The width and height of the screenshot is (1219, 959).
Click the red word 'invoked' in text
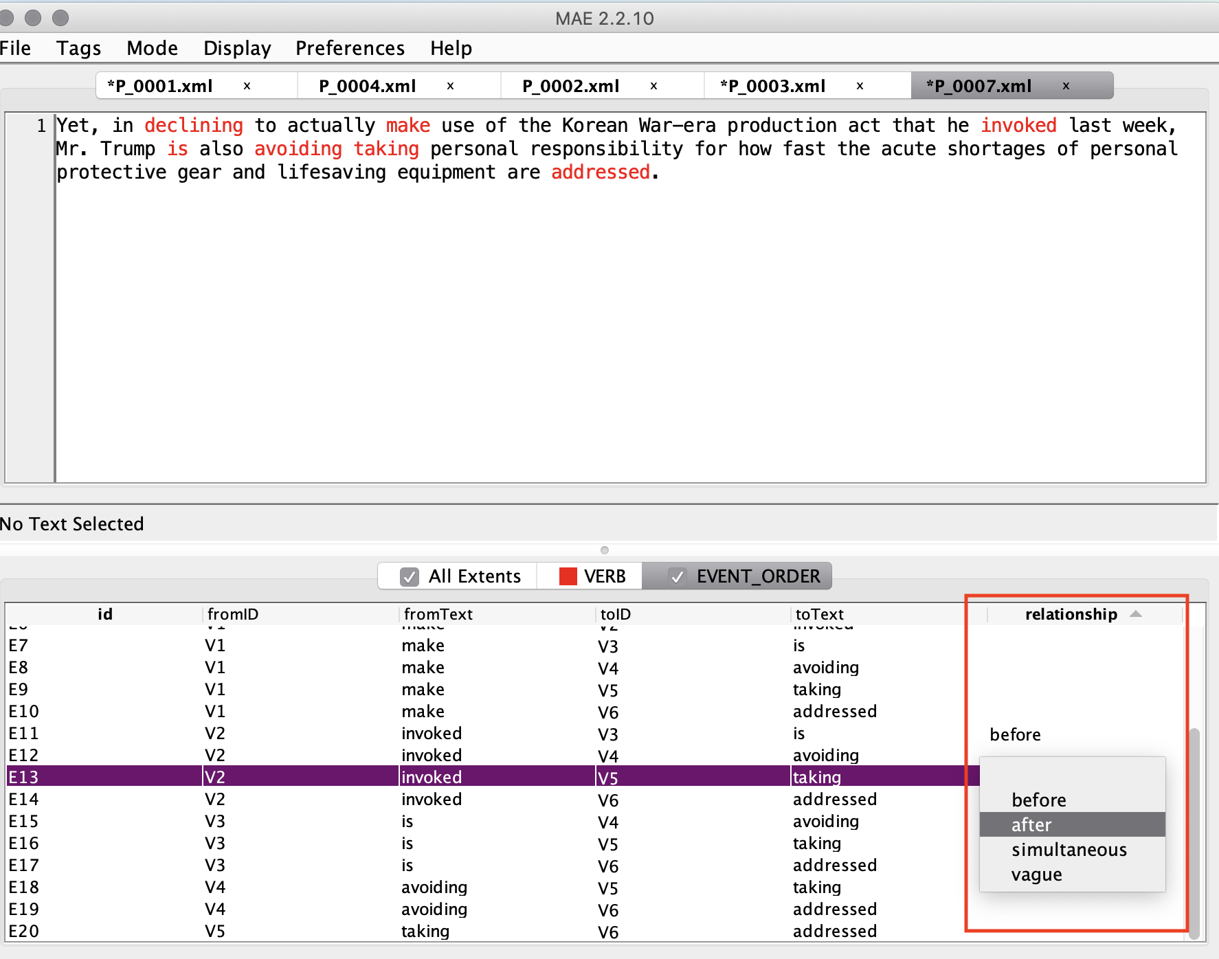(1018, 126)
